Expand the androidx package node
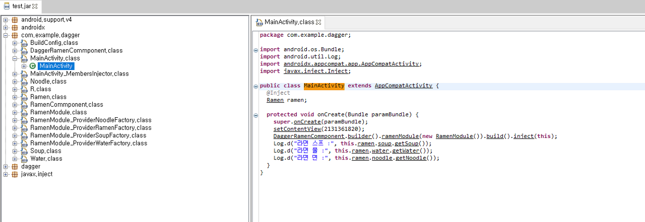 tap(6, 27)
